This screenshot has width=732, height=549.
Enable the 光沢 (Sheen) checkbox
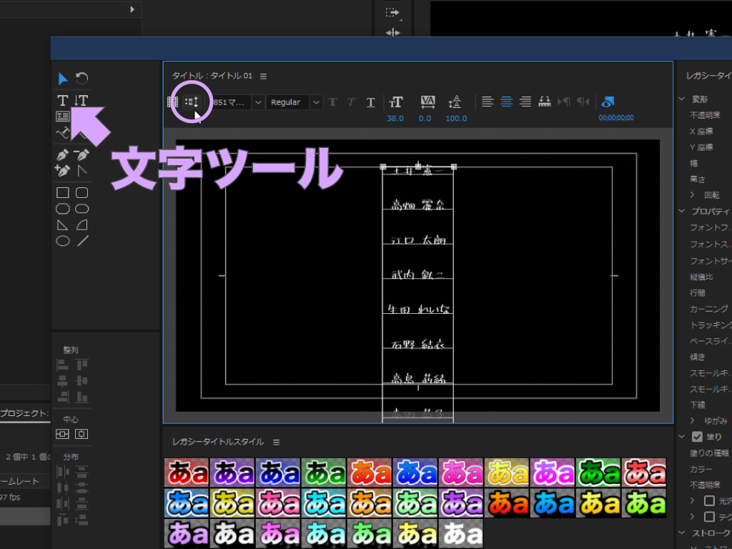(x=710, y=500)
